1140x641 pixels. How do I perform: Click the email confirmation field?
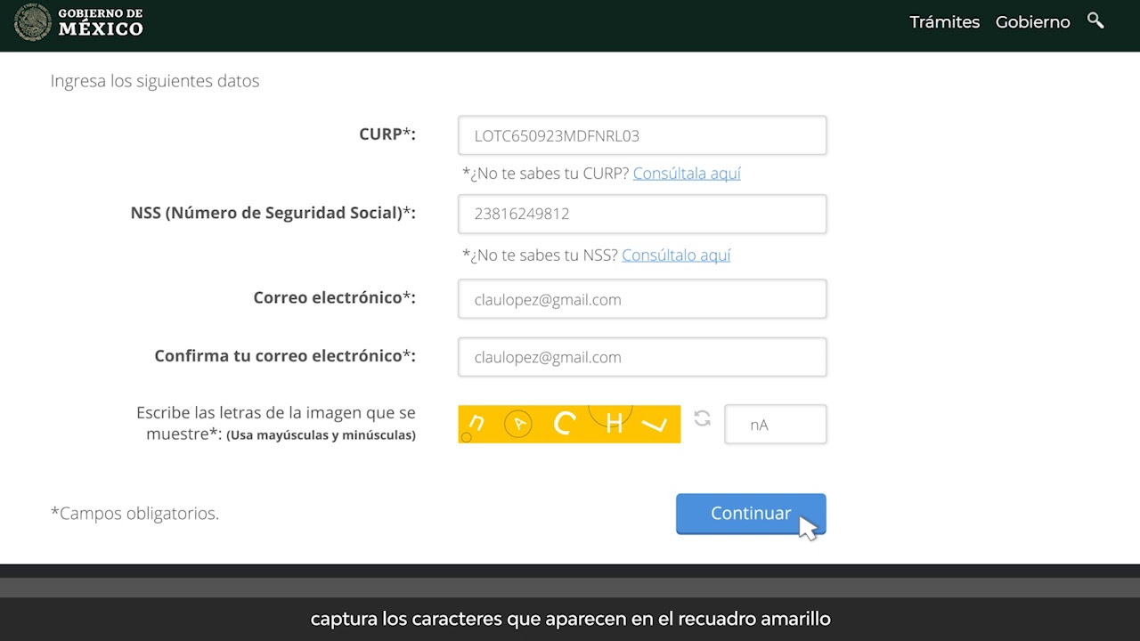point(641,356)
